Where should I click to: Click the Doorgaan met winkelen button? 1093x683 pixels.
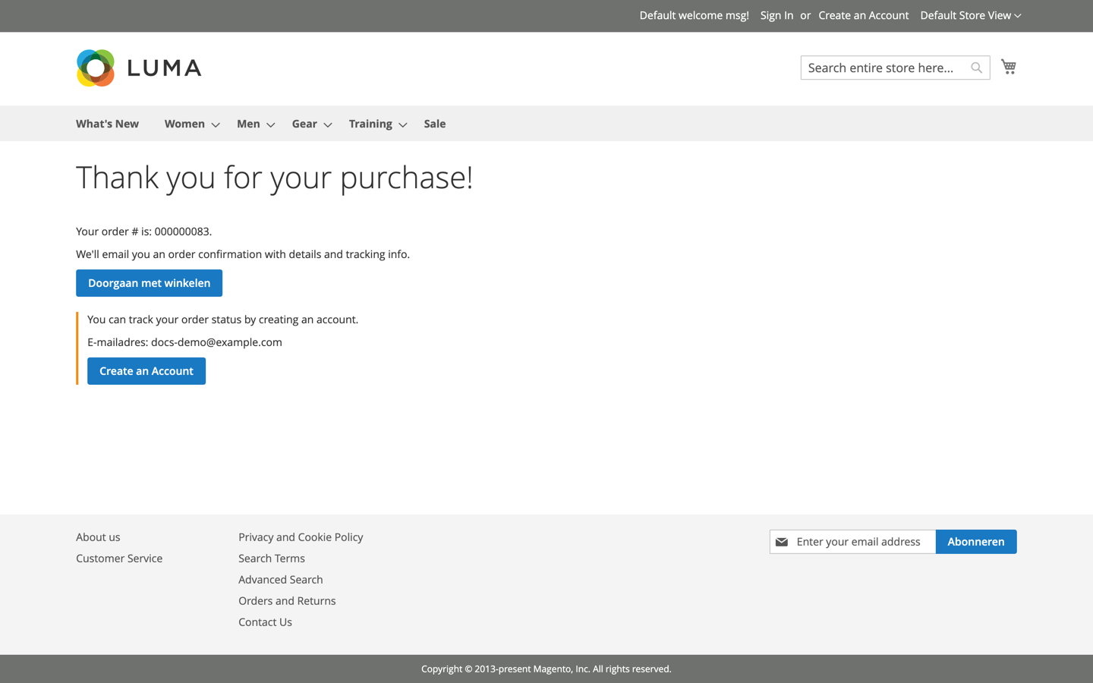[x=149, y=283]
